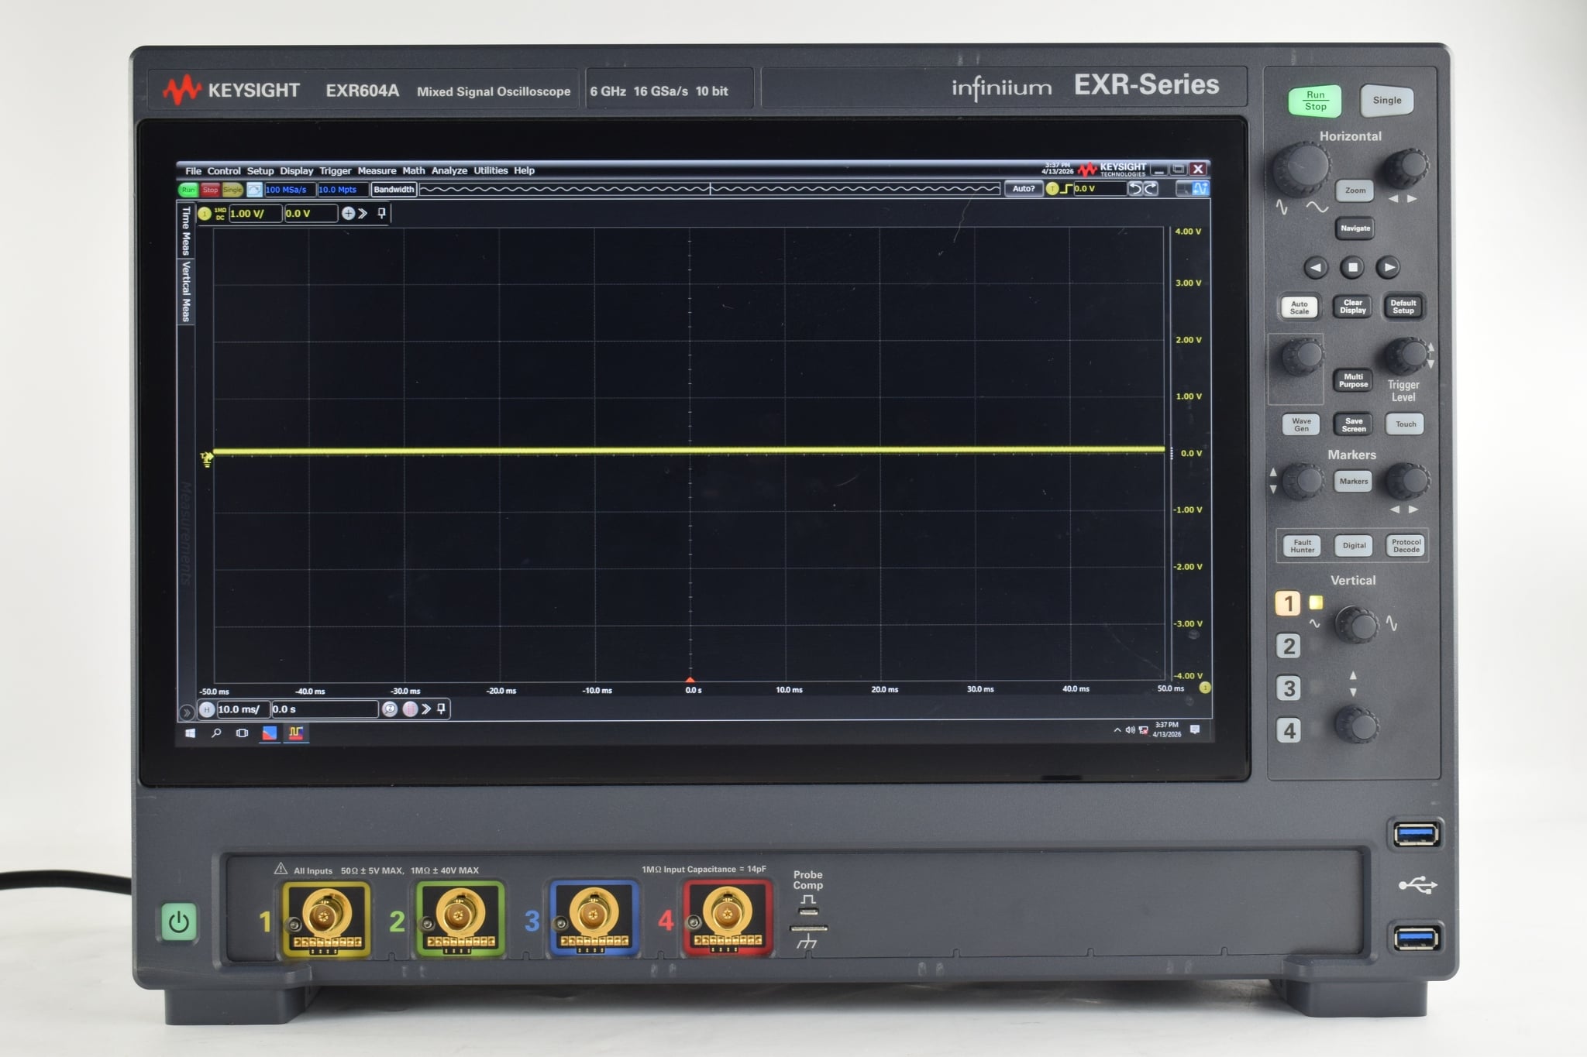This screenshot has height=1057, width=1587.
Task: Open the taskbar notification center icon
Action: point(1195,730)
